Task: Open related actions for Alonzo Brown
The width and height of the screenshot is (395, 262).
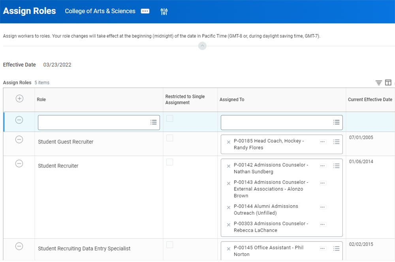Action: (323, 183)
